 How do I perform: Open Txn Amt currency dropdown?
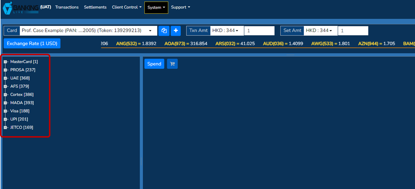[x=227, y=31]
